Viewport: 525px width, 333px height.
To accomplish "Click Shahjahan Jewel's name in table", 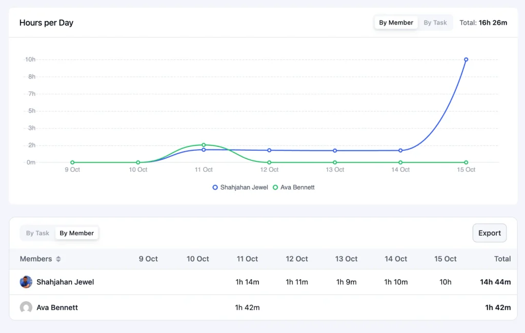I will (x=65, y=282).
